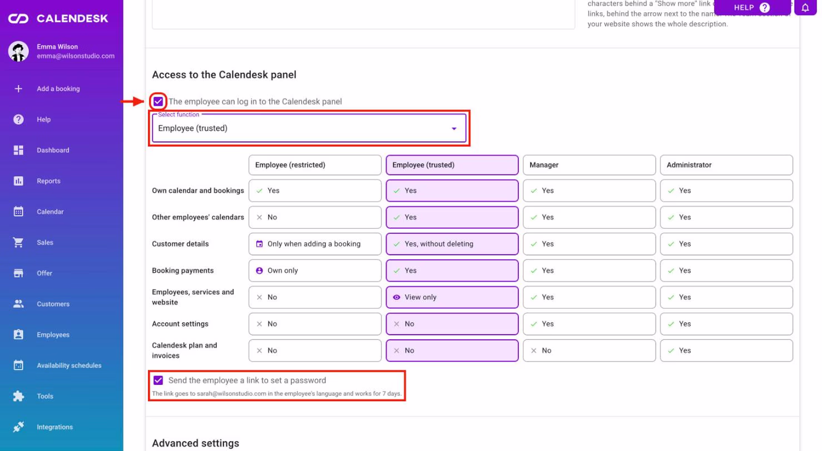The image size is (822, 451).
Task: Click 'Own only' Booking payments cell
Action: coord(315,270)
